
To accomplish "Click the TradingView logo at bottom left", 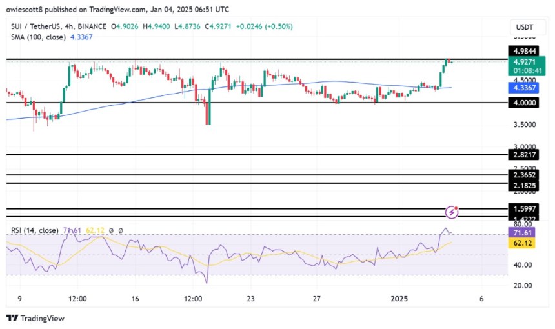I will click(x=35, y=318).
